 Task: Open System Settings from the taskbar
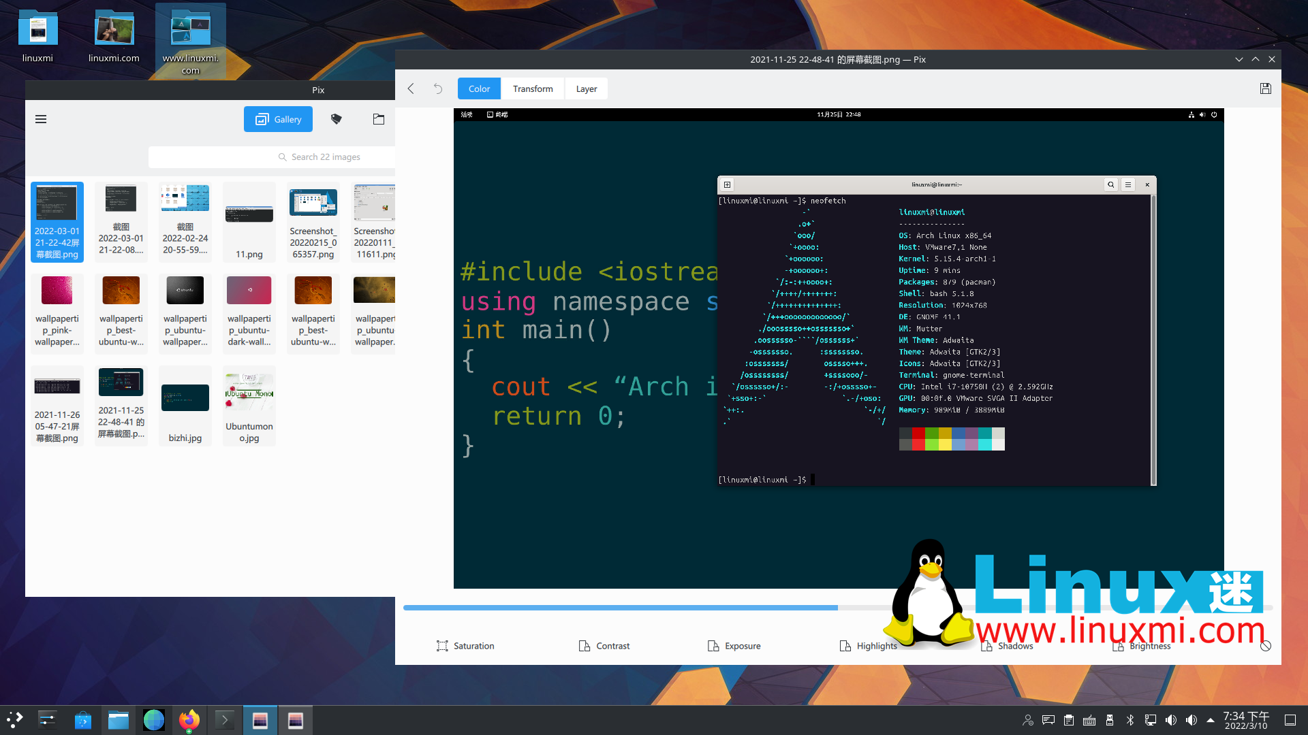pos(48,720)
